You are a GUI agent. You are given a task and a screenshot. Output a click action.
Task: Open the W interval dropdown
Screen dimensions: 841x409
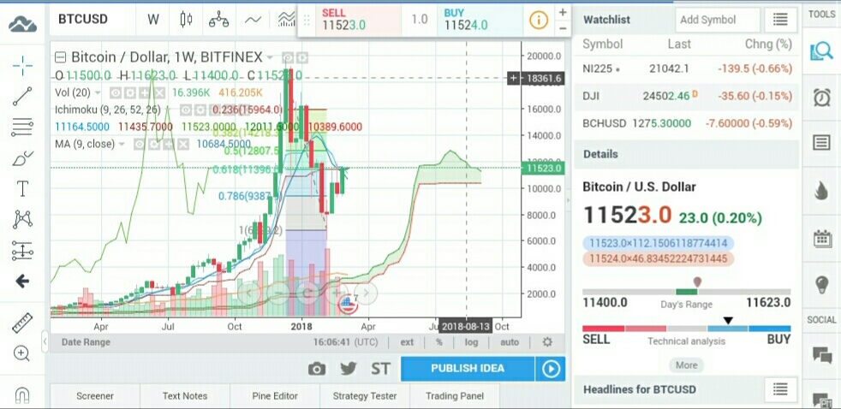(153, 20)
